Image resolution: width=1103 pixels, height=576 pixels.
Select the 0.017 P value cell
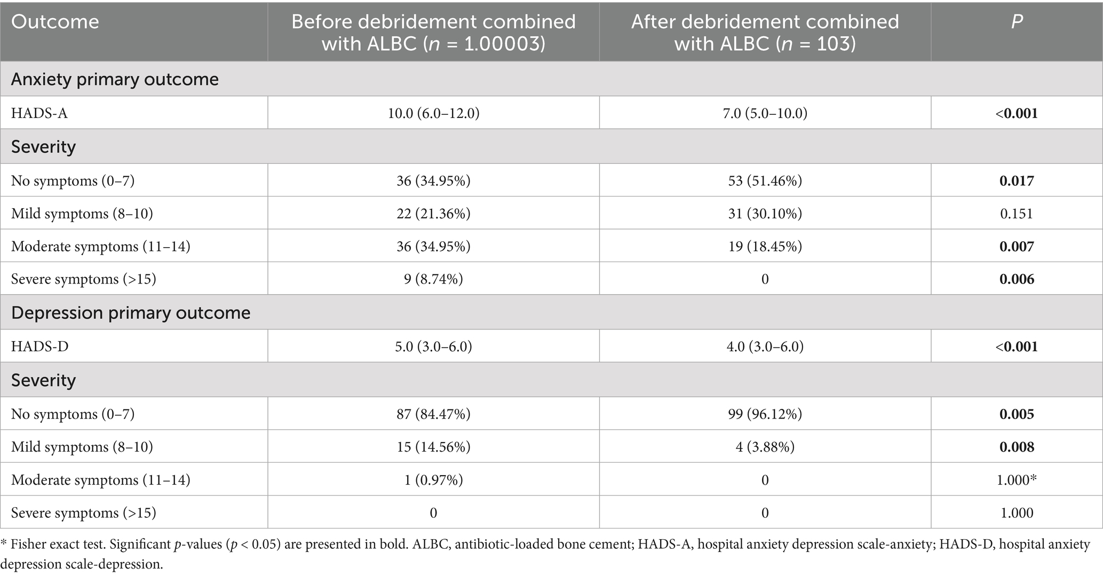click(x=1017, y=181)
